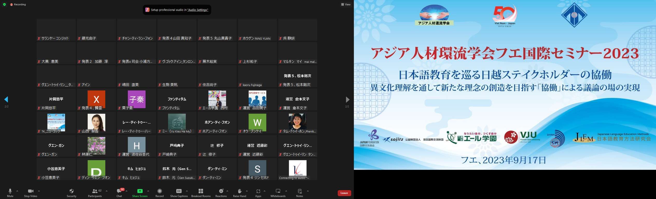Open the Reactions menu
The height and width of the screenshot is (199, 656).
point(221,191)
